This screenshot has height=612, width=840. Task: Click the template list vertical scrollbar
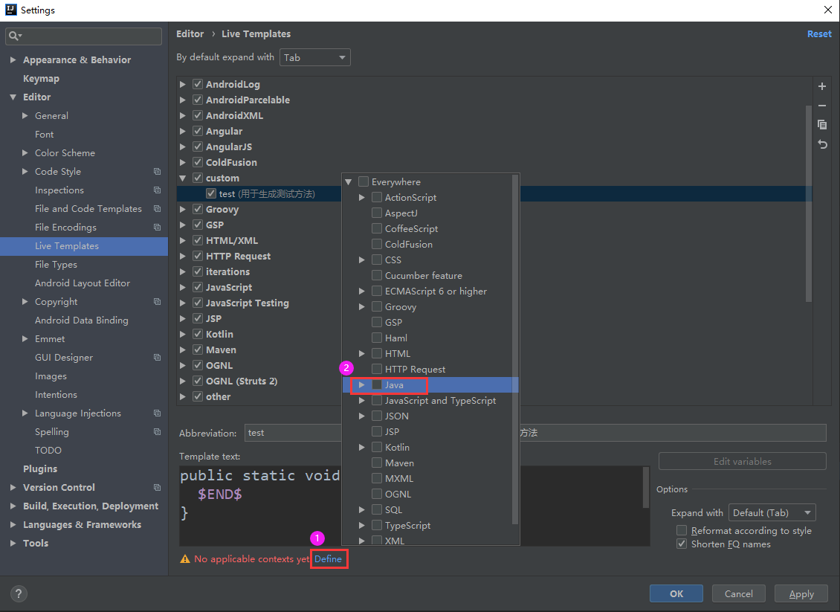pos(808,204)
